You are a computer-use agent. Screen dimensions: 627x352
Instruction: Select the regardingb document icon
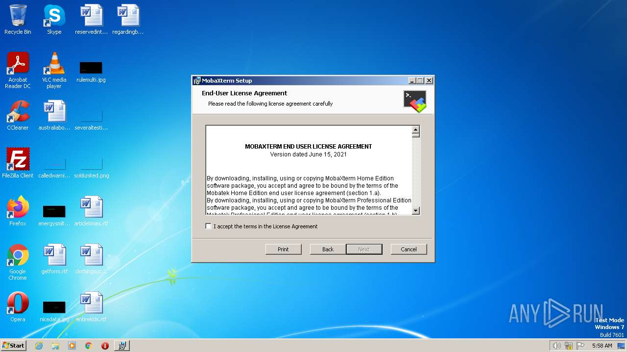[x=128, y=20]
